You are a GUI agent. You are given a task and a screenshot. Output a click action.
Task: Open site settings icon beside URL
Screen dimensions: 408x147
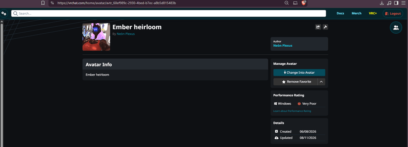click(52, 3)
